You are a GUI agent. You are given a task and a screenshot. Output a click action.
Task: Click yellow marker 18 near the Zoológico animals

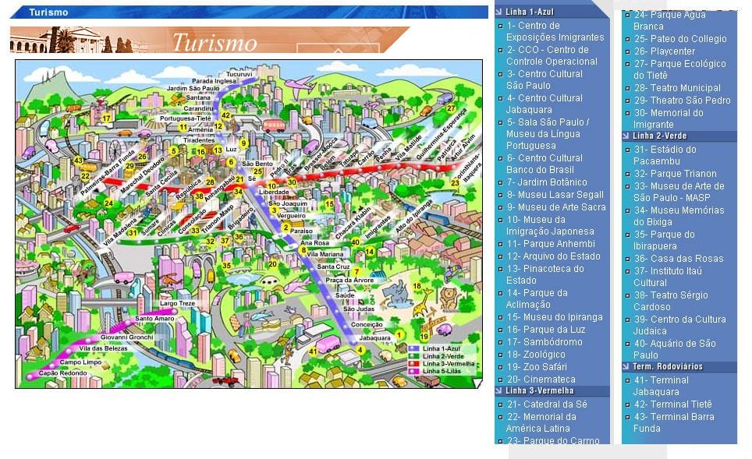click(x=417, y=286)
